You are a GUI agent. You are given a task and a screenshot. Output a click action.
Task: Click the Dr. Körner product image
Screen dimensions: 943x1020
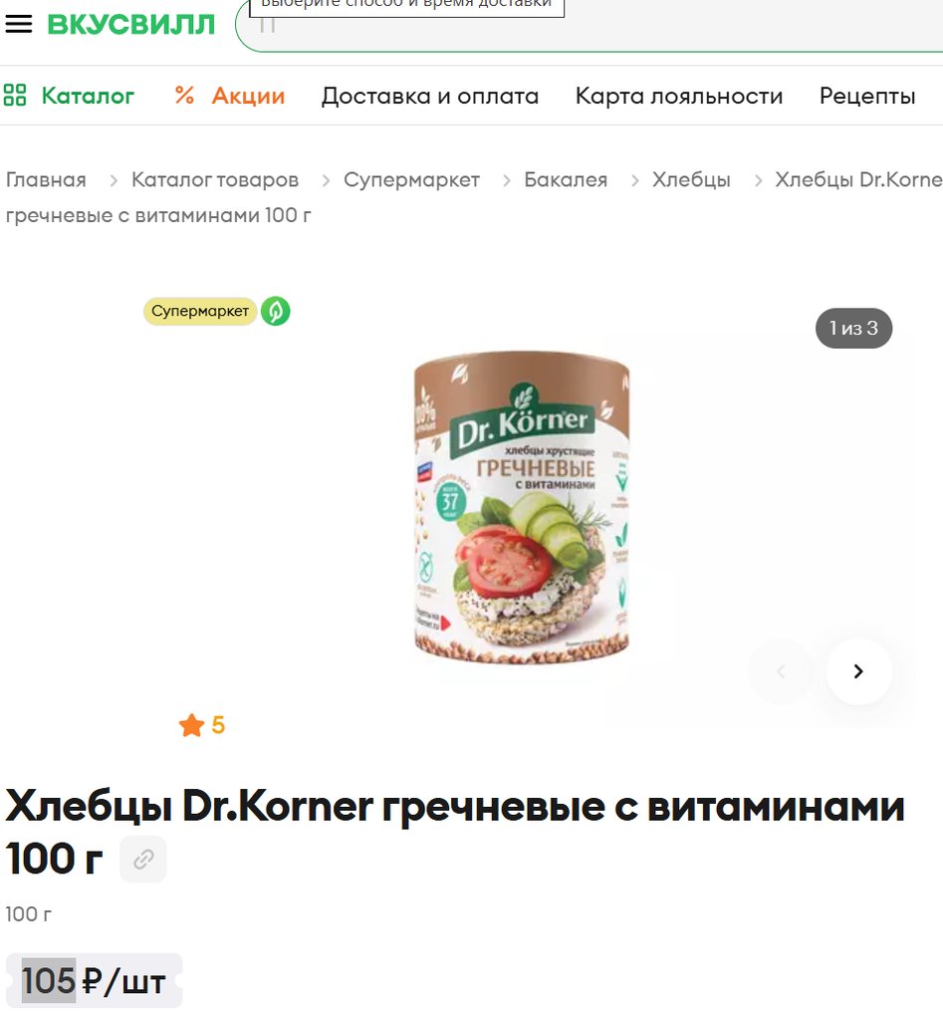[522, 507]
